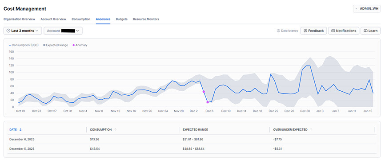Click the -$7.75 under expected value
The height and width of the screenshot is (163, 381).
click(277, 139)
